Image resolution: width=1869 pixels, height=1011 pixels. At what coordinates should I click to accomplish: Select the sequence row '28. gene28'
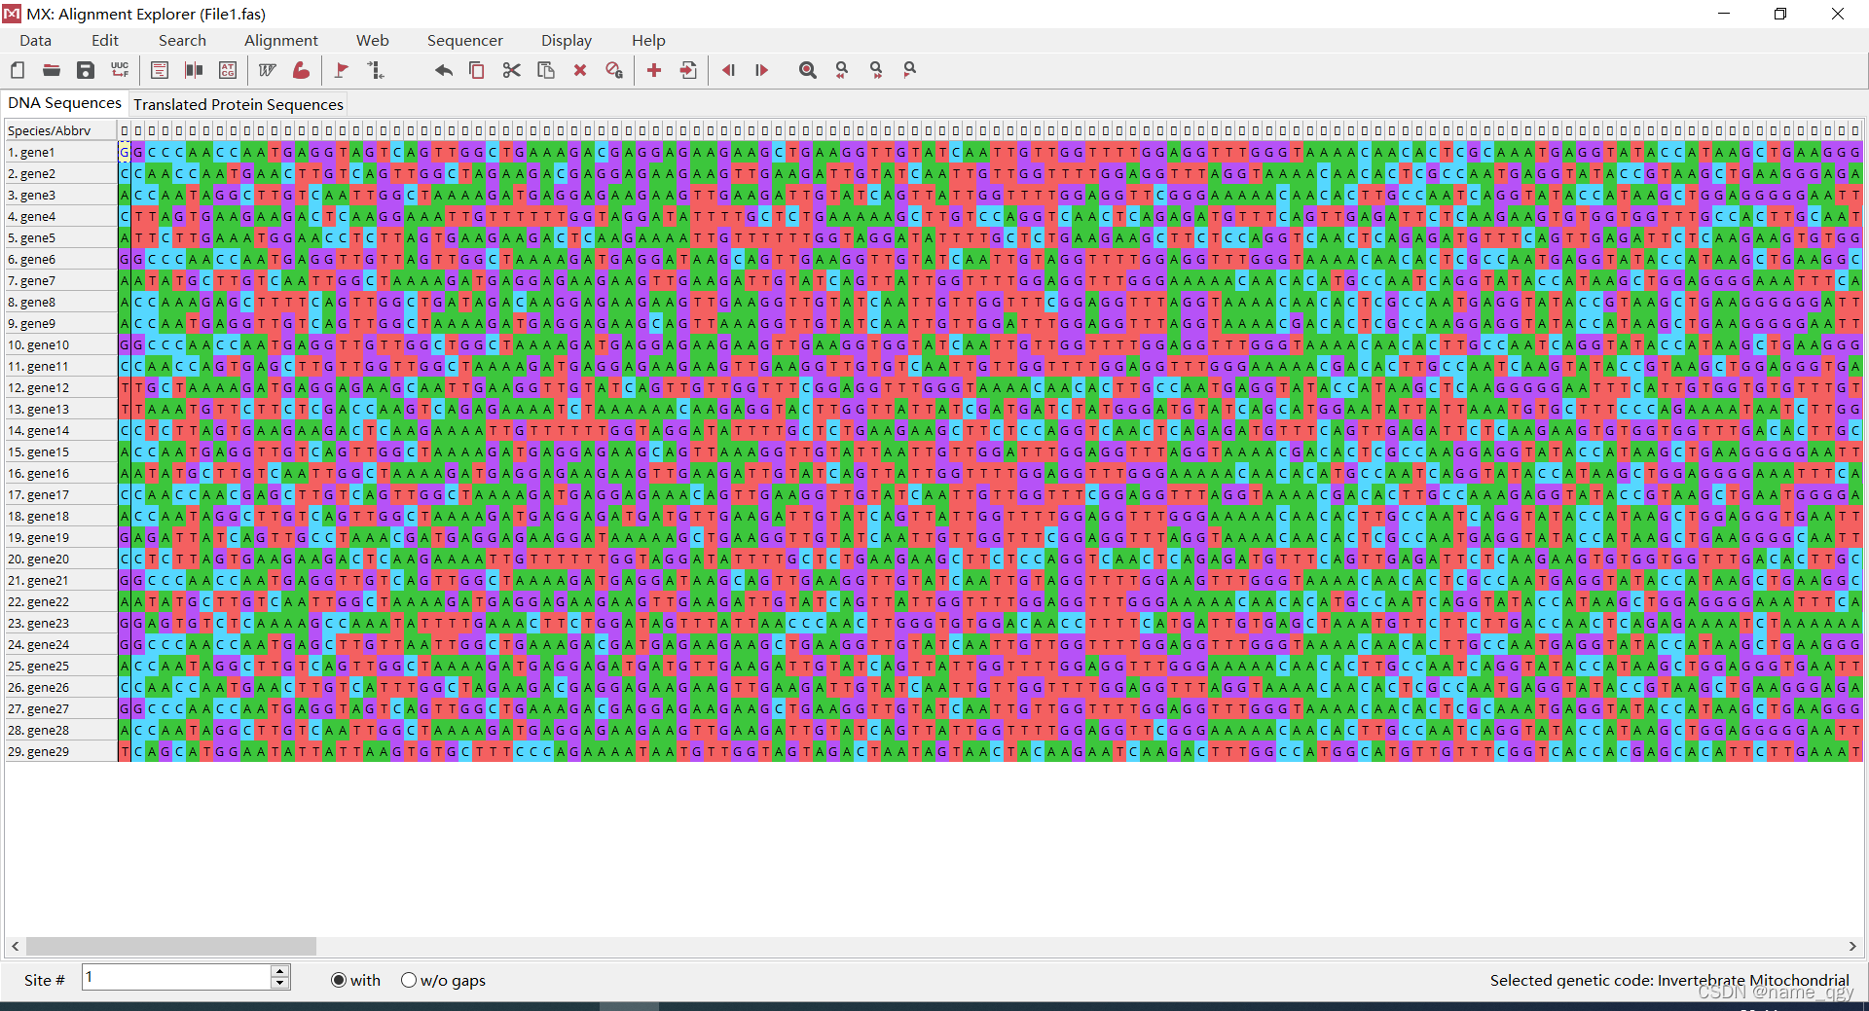[60, 730]
